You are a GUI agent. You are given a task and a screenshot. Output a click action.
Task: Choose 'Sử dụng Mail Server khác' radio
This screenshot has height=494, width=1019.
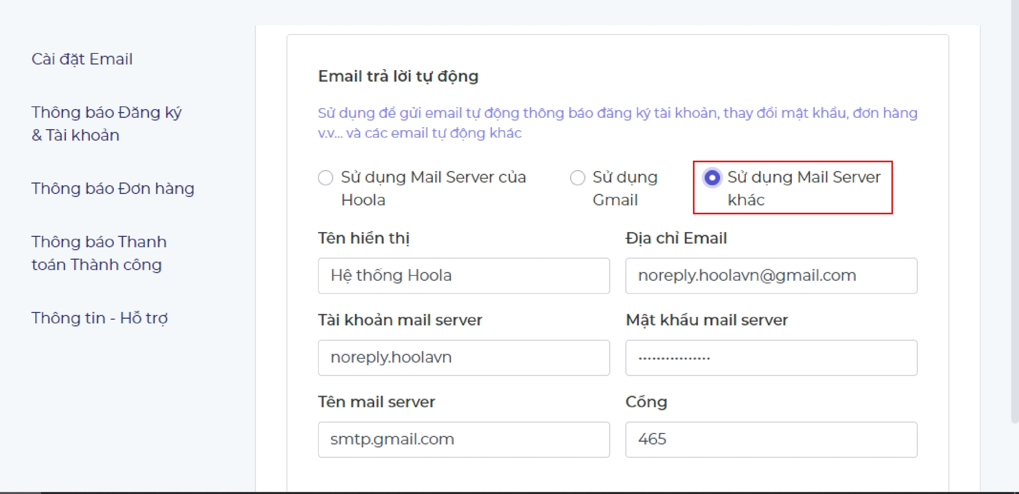point(712,178)
